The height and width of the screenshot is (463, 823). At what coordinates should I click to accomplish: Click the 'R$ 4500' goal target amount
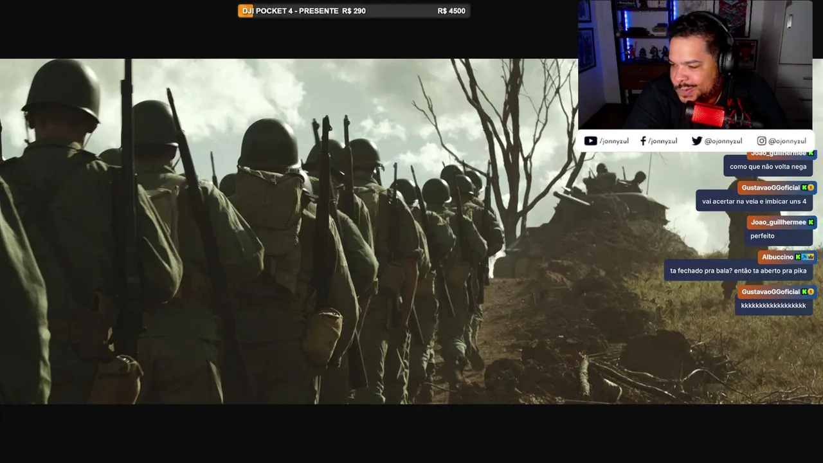pos(451,11)
